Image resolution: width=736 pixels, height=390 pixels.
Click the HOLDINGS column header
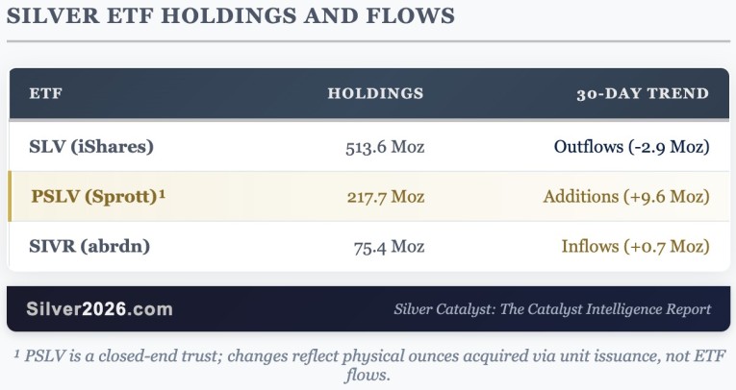(x=375, y=94)
